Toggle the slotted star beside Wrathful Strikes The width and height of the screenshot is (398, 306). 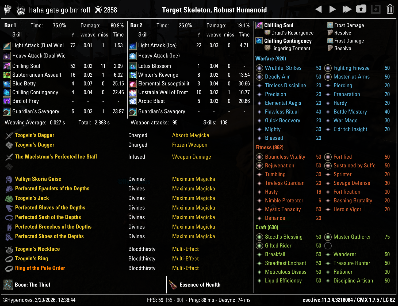[x=259, y=68]
